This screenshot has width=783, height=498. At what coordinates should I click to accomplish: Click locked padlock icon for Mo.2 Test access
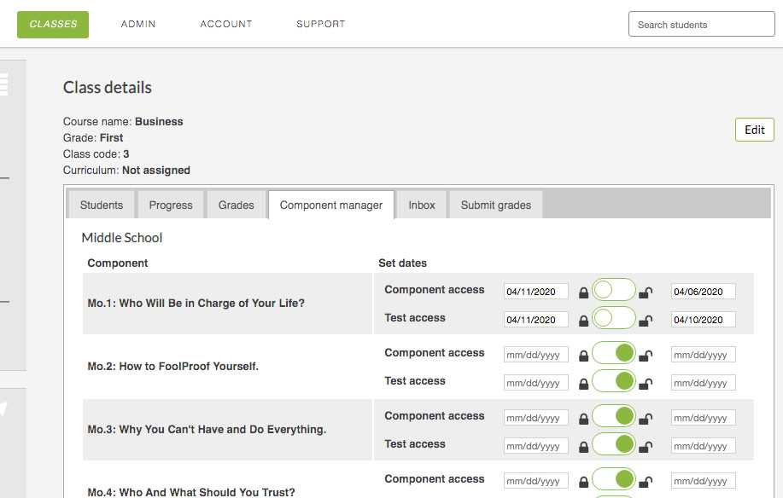click(x=583, y=384)
